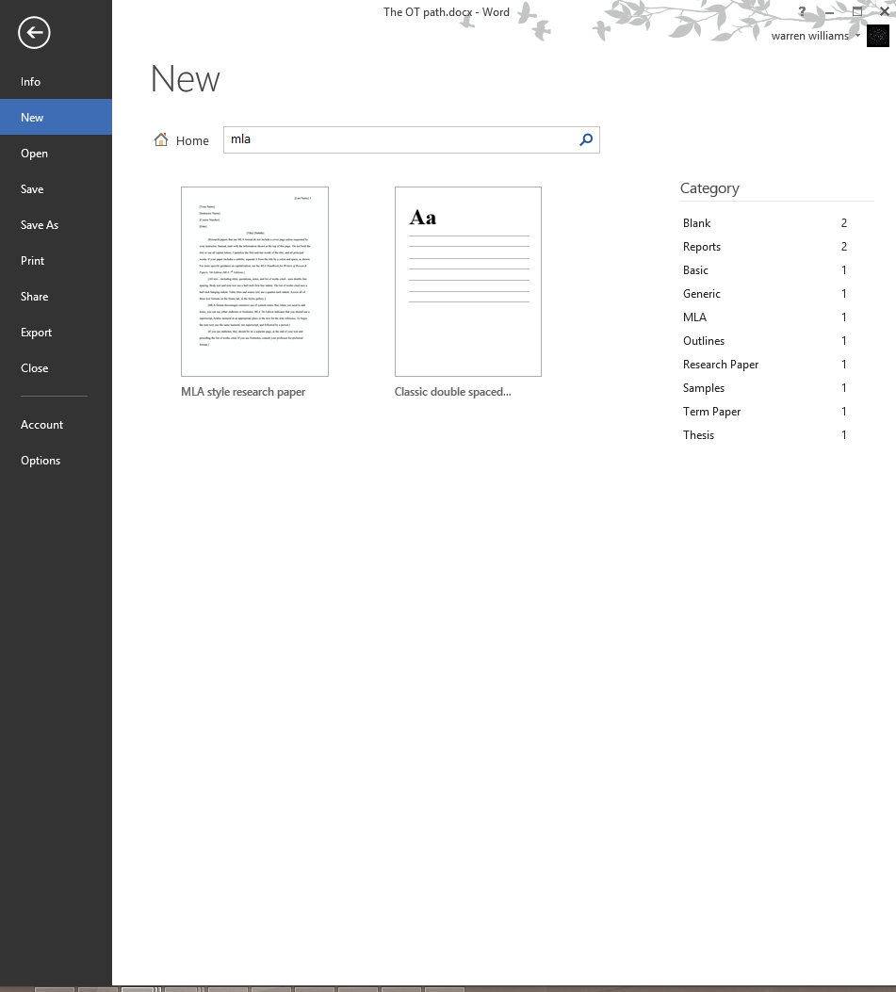Screen dimensions: 896x992
Task: Click the Home house icon
Action: [161, 140]
